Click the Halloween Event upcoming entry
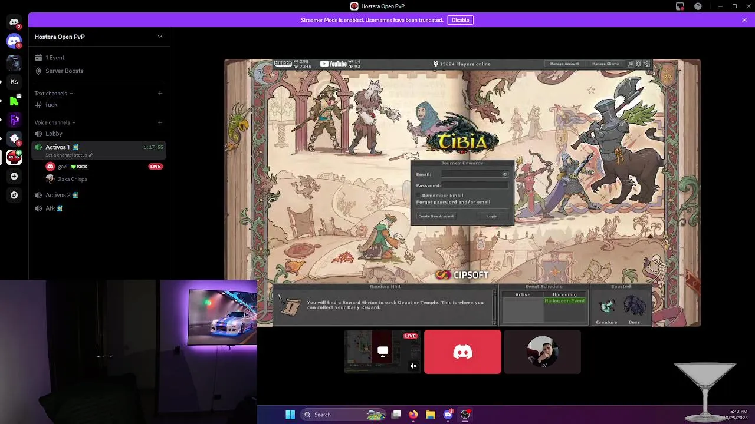Screen dimensions: 755x424 564,301
